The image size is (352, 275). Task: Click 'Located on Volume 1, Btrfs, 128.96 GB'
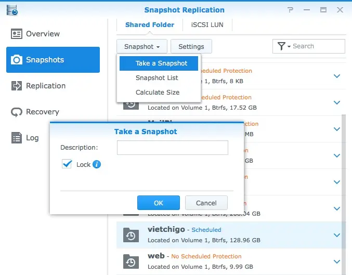[204, 240]
